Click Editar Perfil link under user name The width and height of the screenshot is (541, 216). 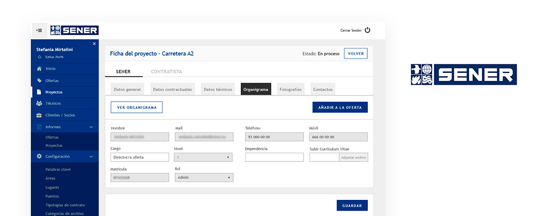(x=54, y=57)
